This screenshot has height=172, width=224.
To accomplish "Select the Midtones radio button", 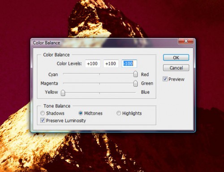I will [81, 113].
